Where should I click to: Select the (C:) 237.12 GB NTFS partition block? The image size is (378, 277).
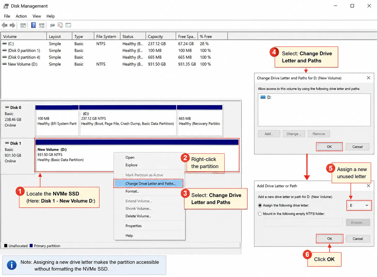pyautogui.click(x=128, y=120)
